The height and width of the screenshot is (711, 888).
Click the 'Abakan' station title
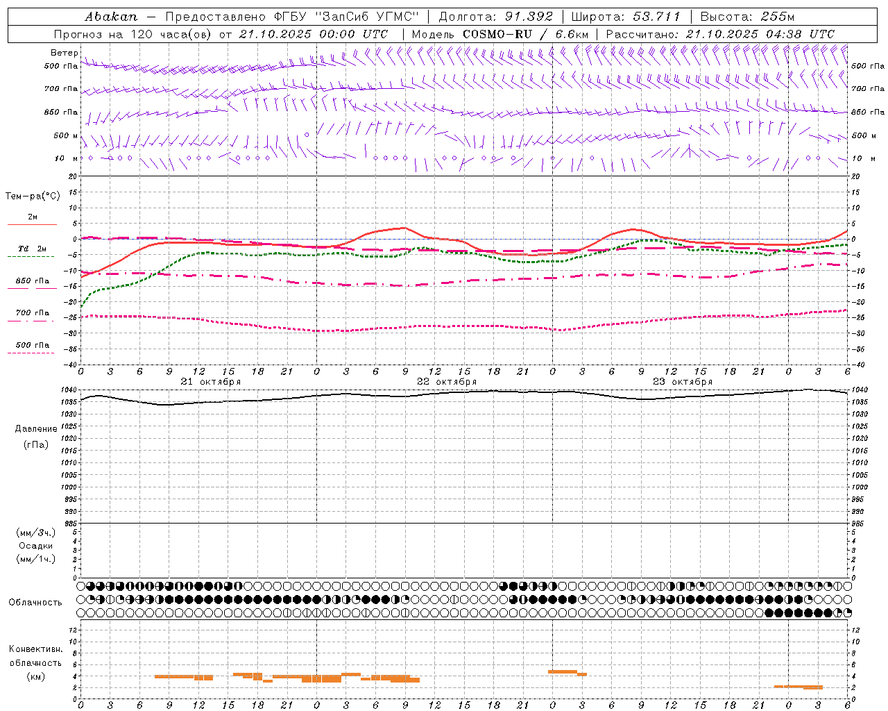(x=111, y=17)
